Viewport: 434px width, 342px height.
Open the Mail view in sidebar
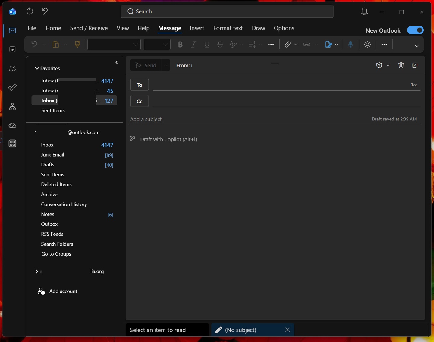pos(12,30)
